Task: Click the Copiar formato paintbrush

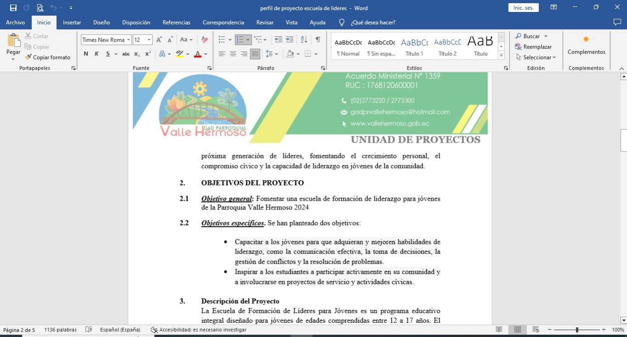Action: point(48,57)
